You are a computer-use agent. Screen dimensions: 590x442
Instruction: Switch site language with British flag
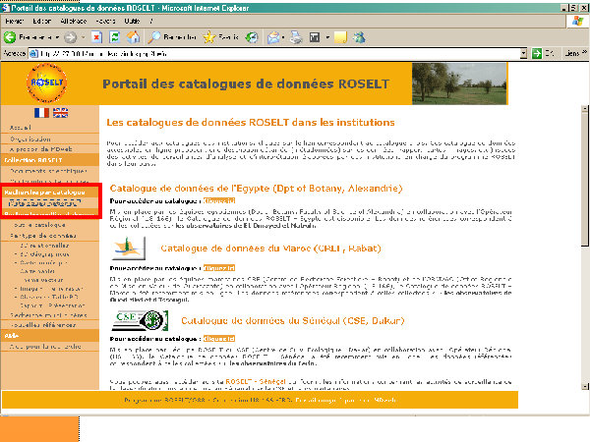pyautogui.click(x=60, y=113)
